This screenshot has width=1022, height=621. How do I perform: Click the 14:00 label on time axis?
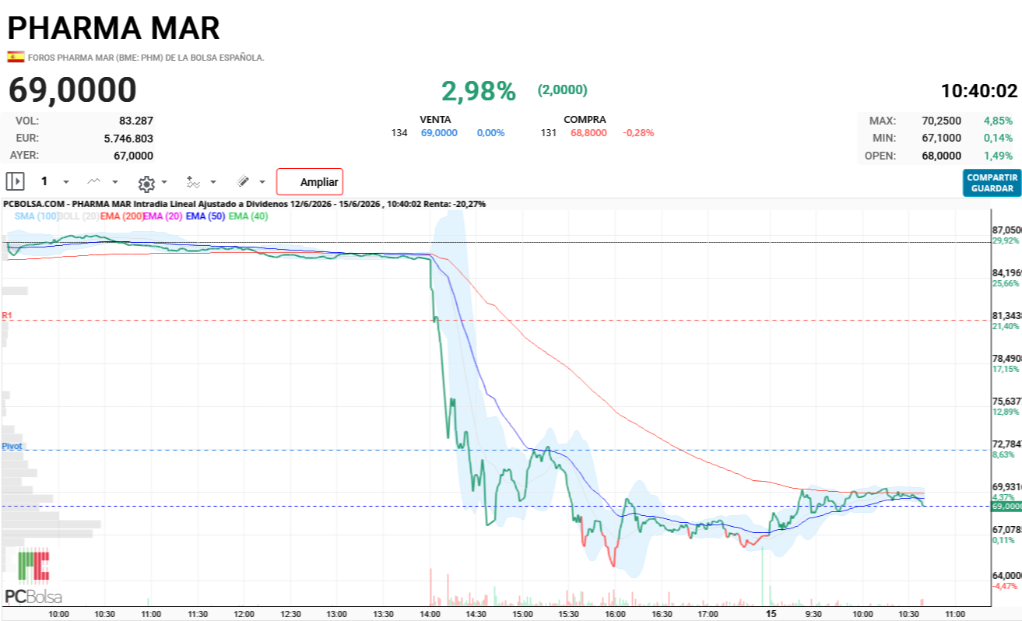(x=429, y=614)
